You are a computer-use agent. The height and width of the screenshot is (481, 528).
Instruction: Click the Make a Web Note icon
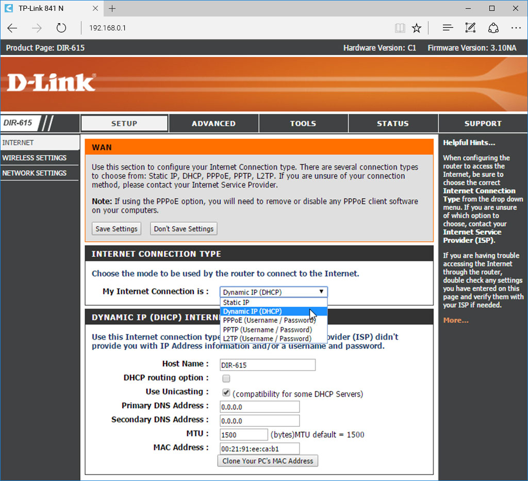pos(470,28)
